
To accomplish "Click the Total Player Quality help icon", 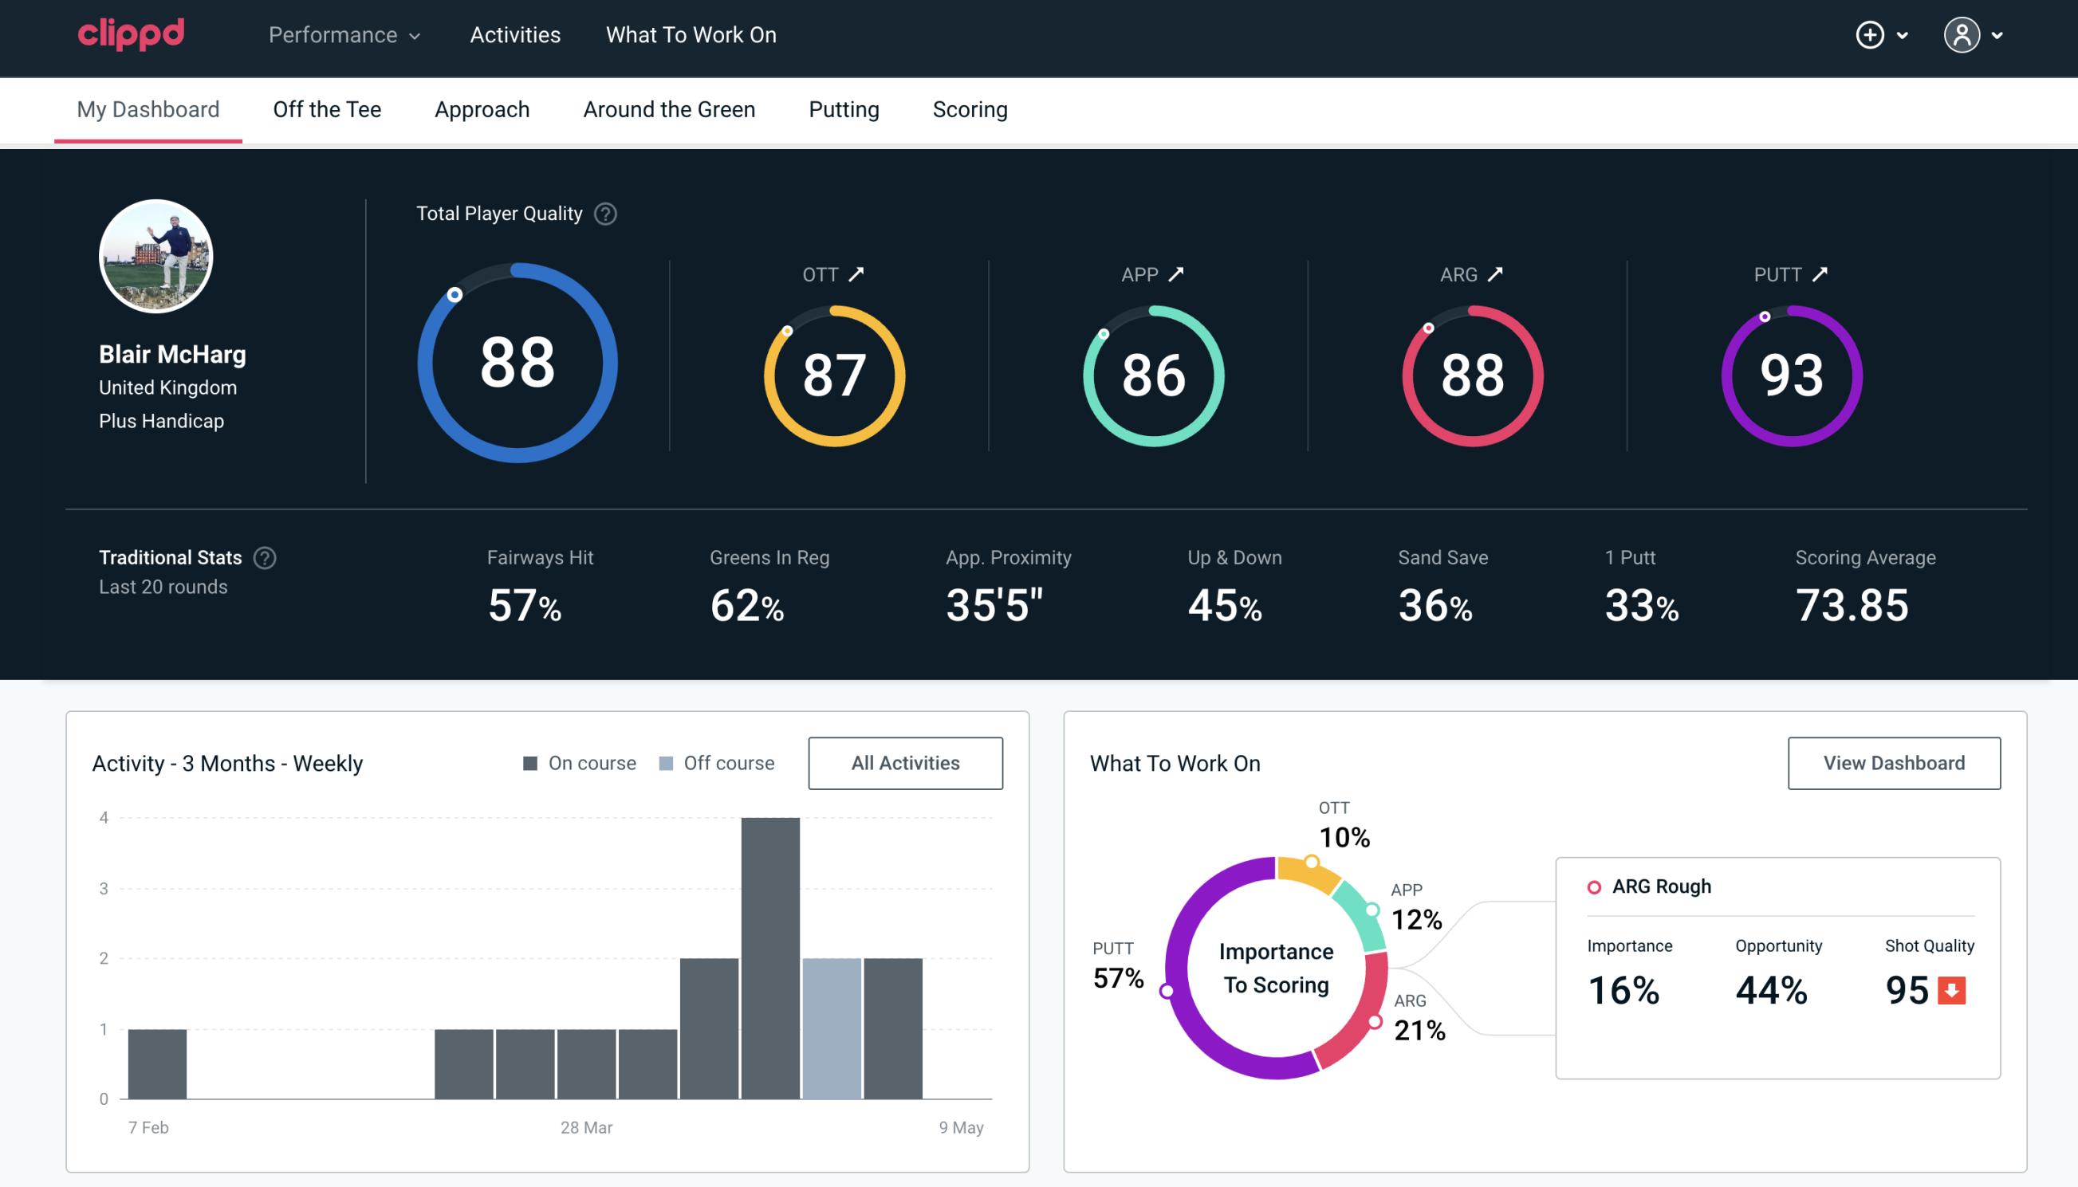I will pyautogui.click(x=602, y=213).
